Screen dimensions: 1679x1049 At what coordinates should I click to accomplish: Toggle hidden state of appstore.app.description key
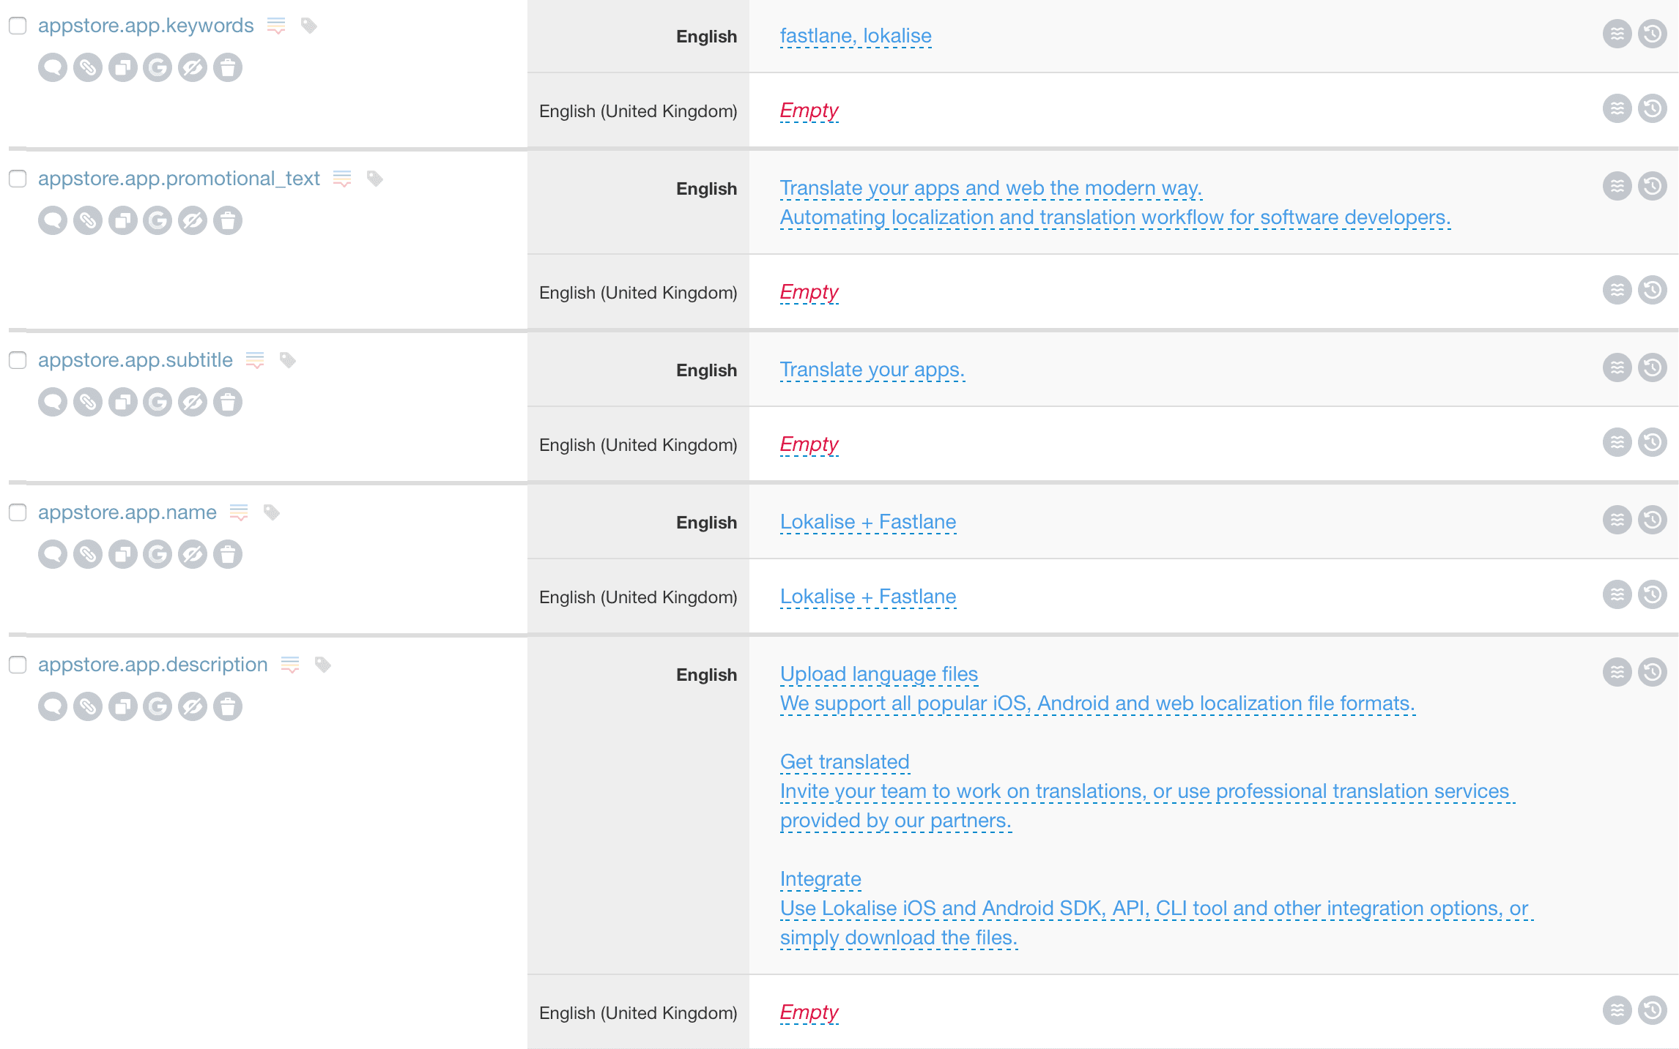coord(193,706)
